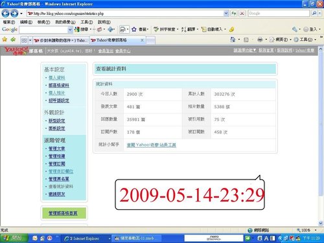Viewport: 324px width, 243px height.
Task: Open the 檢視(V) menu
Action: (x=43, y=22)
